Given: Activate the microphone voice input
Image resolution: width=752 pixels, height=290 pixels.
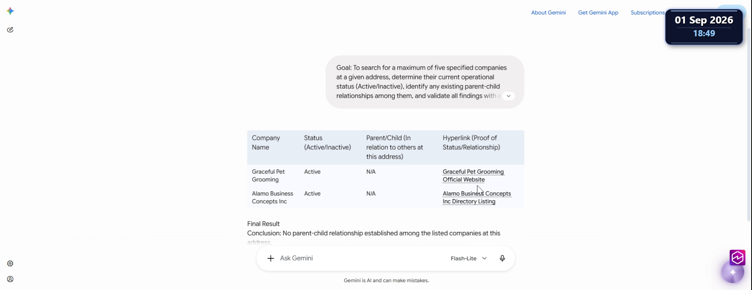Looking at the screenshot, I should coord(502,258).
